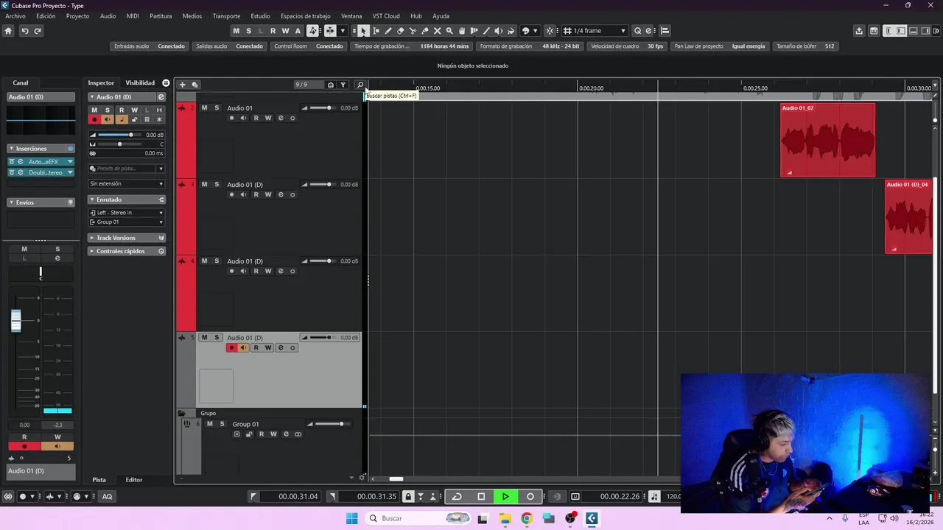
Task: Click the Visibilidad settings round icon
Action: [166, 83]
